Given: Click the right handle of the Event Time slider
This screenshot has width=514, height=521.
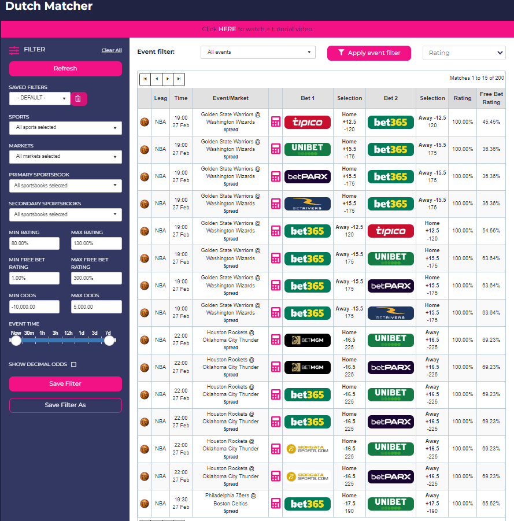Looking at the screenshot, I should coord(109,341).
